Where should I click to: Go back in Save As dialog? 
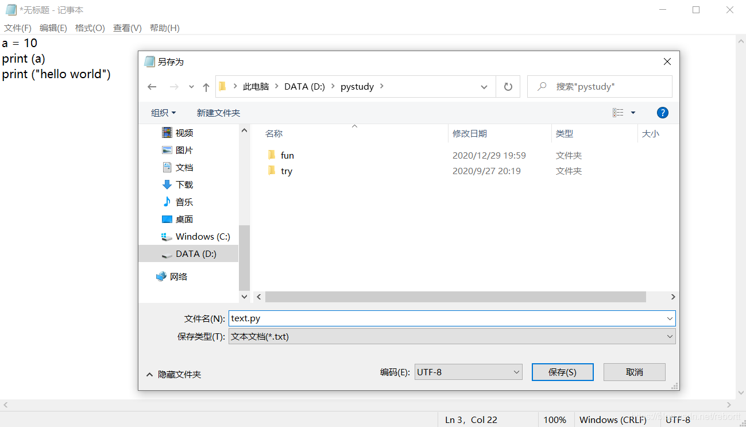coord(152,87)
